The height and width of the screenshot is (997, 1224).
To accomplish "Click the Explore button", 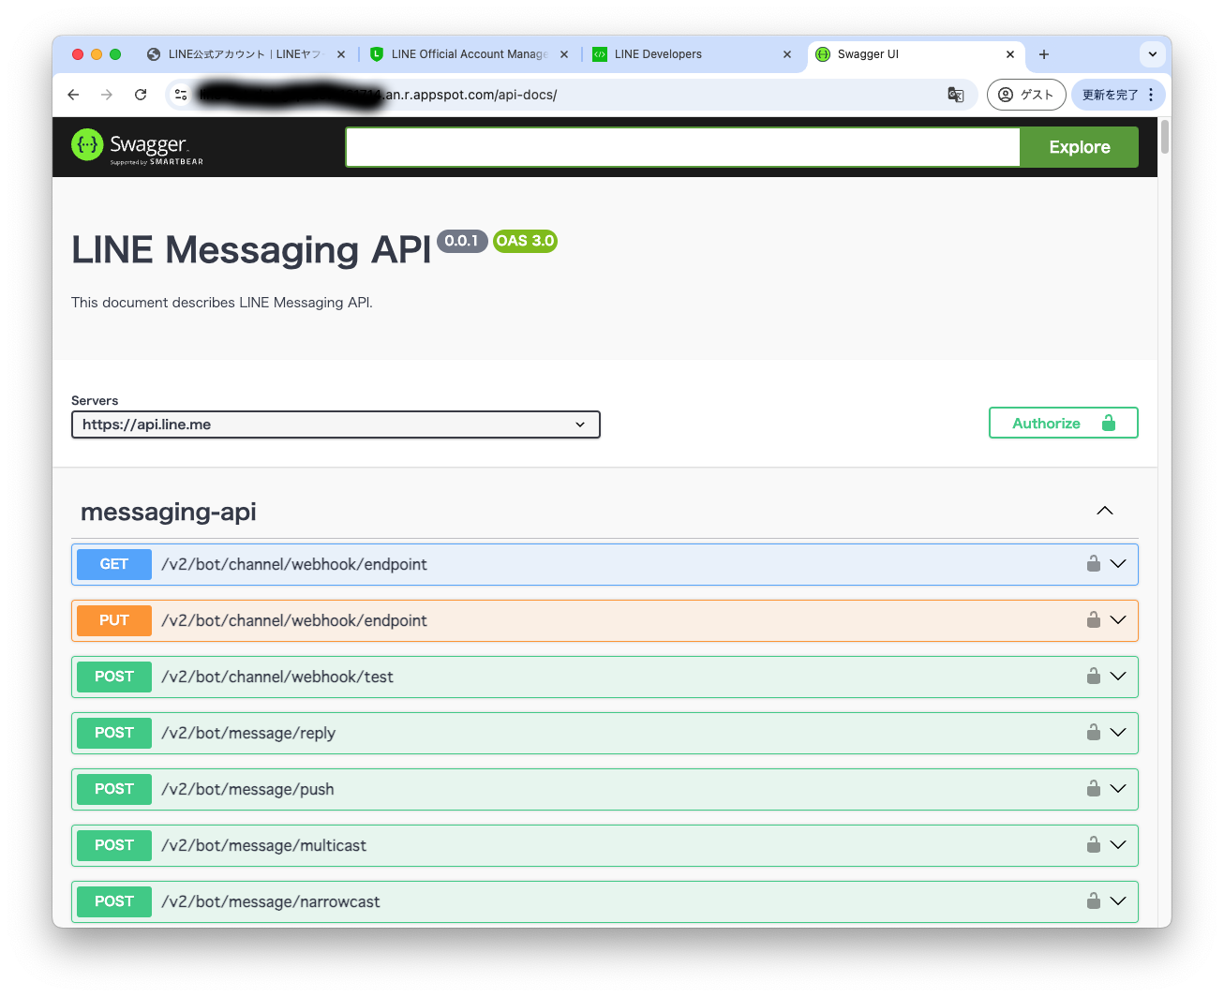I will point(1079,147).
